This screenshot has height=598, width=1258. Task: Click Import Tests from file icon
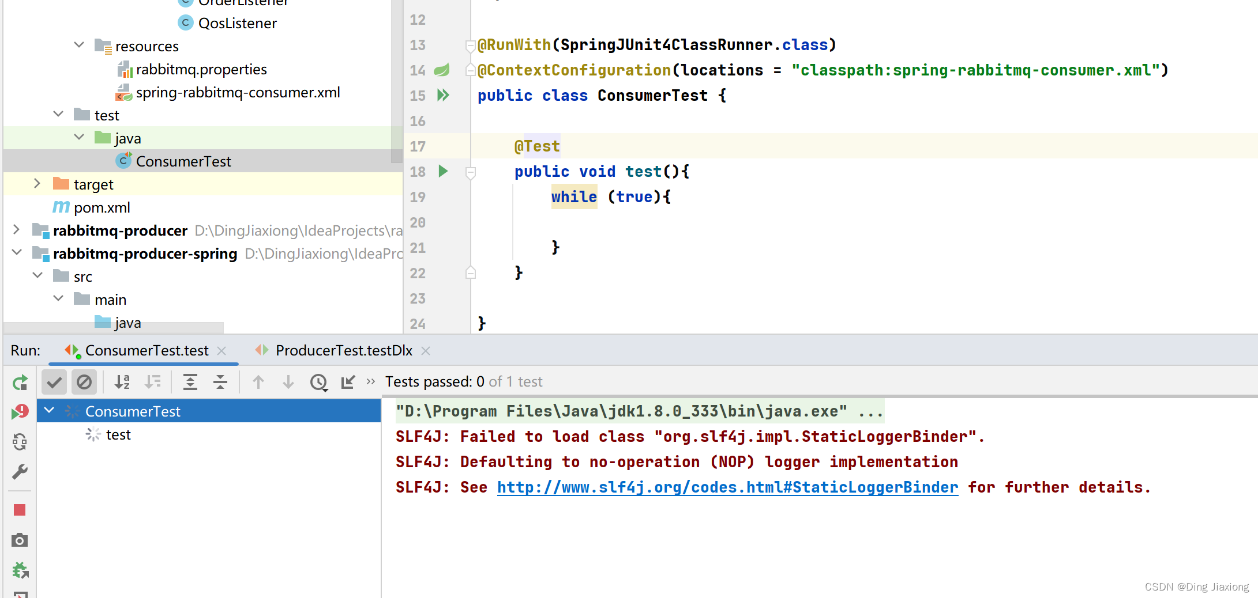point(348,382)
